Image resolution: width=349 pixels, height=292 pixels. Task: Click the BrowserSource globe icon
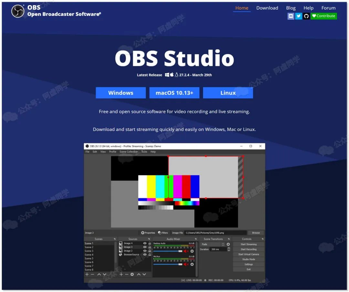pos(121,255)
